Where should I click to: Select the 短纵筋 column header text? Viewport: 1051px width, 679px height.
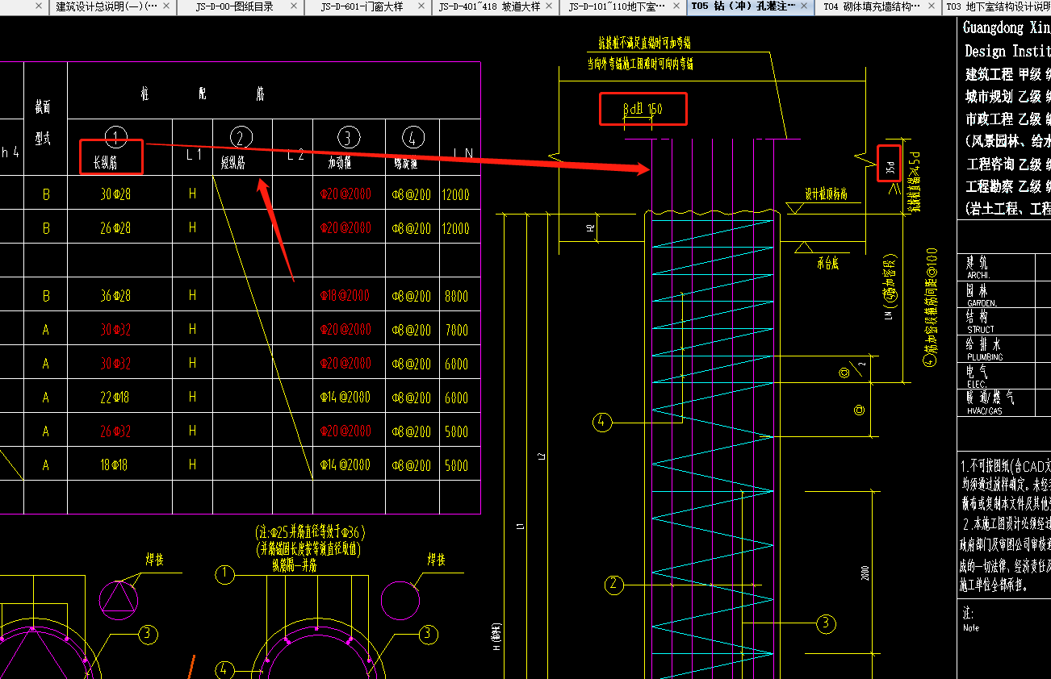(233, 164)
